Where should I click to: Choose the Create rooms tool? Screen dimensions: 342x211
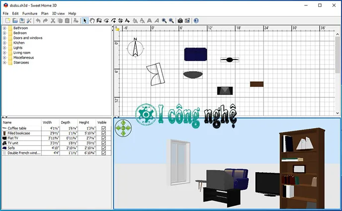tap(106, 21)
